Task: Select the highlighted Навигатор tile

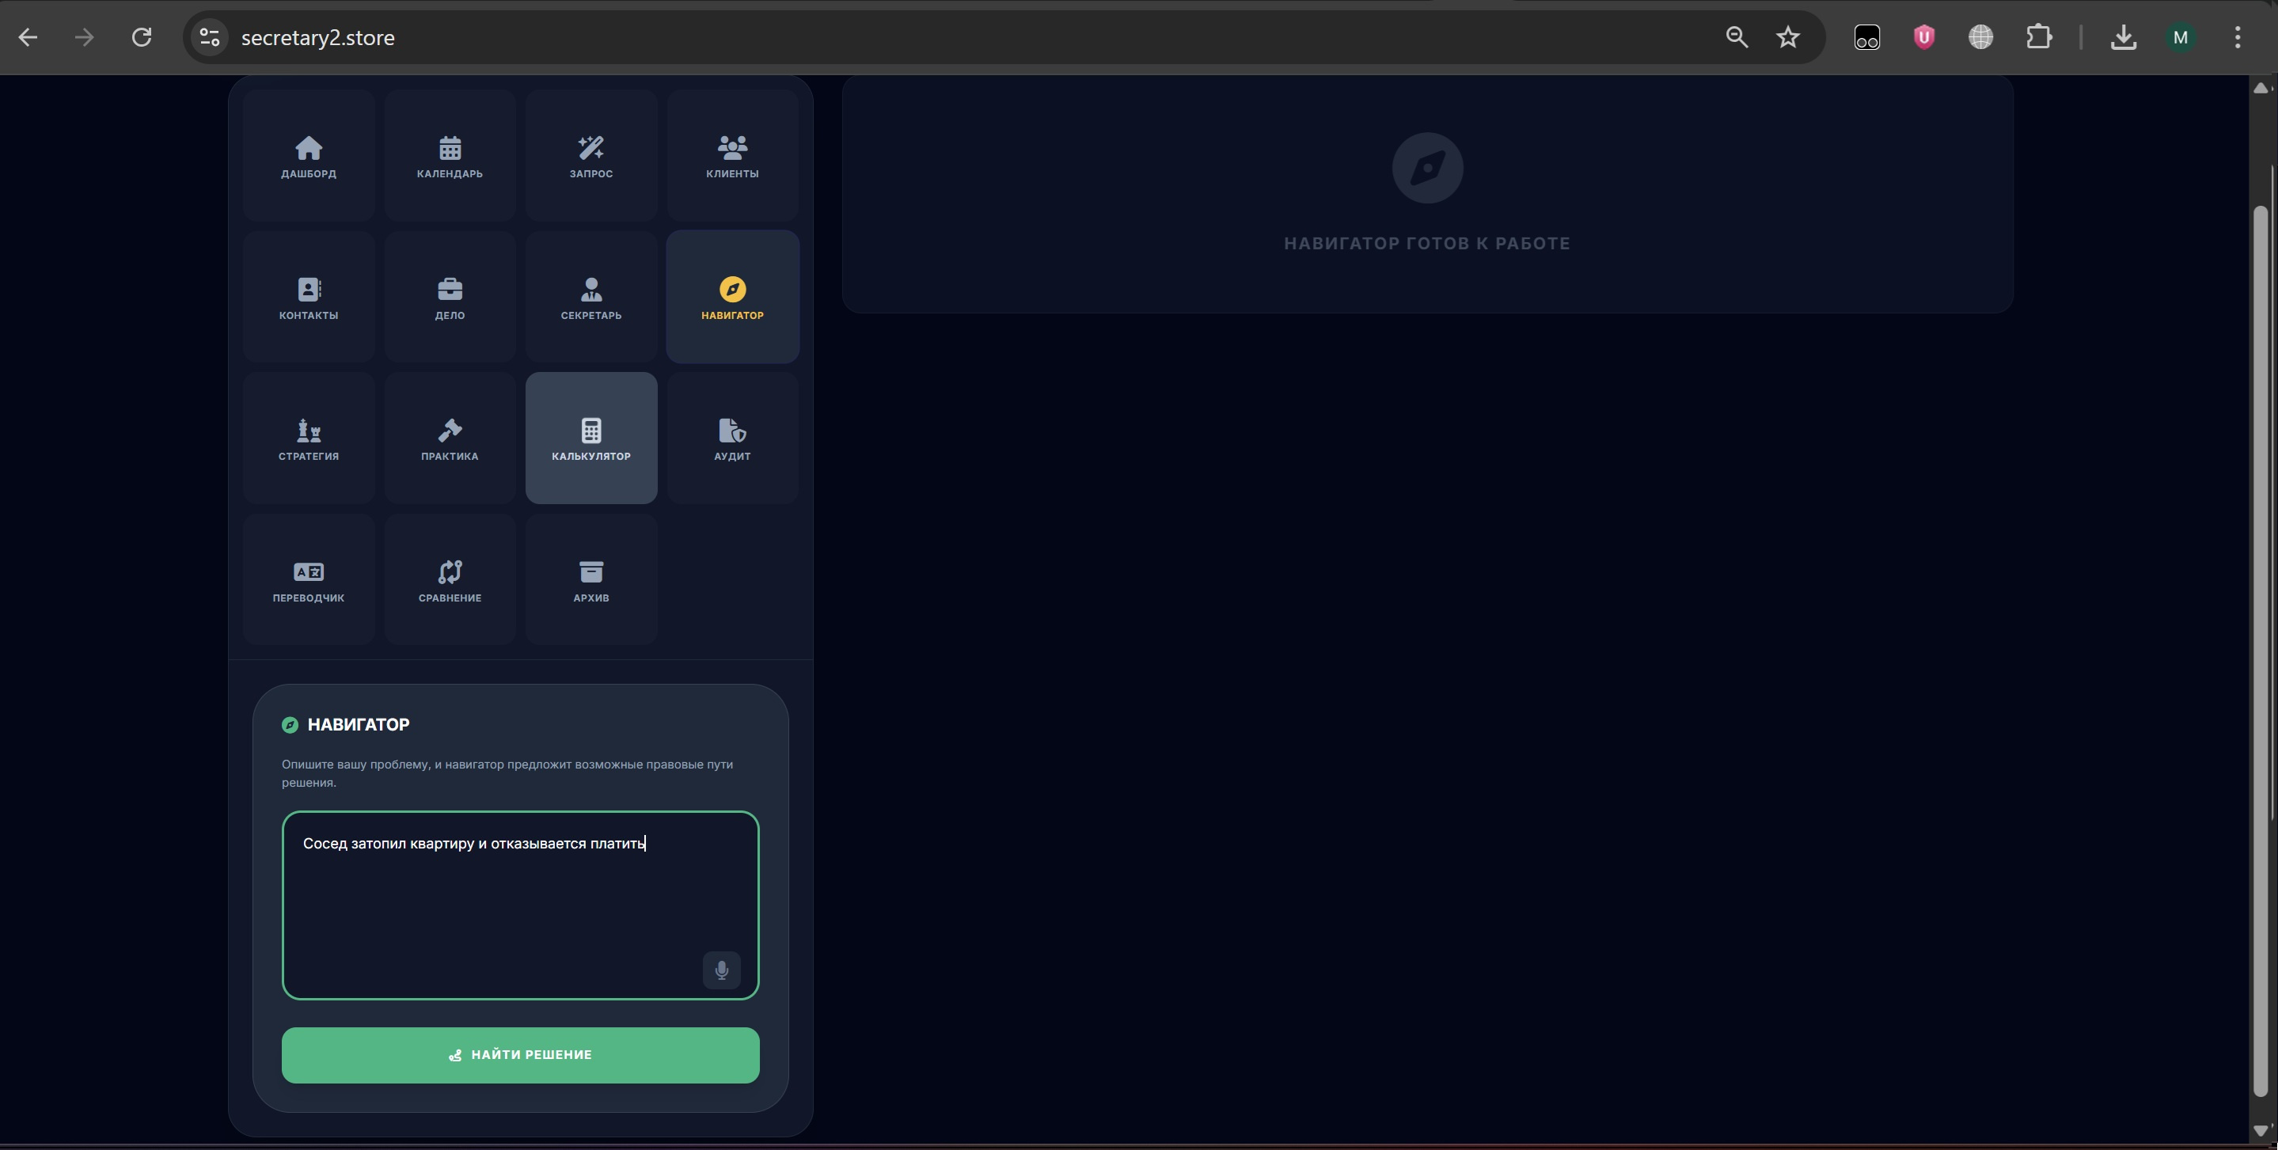Action: pyautogui.click(x=732, y=297)
